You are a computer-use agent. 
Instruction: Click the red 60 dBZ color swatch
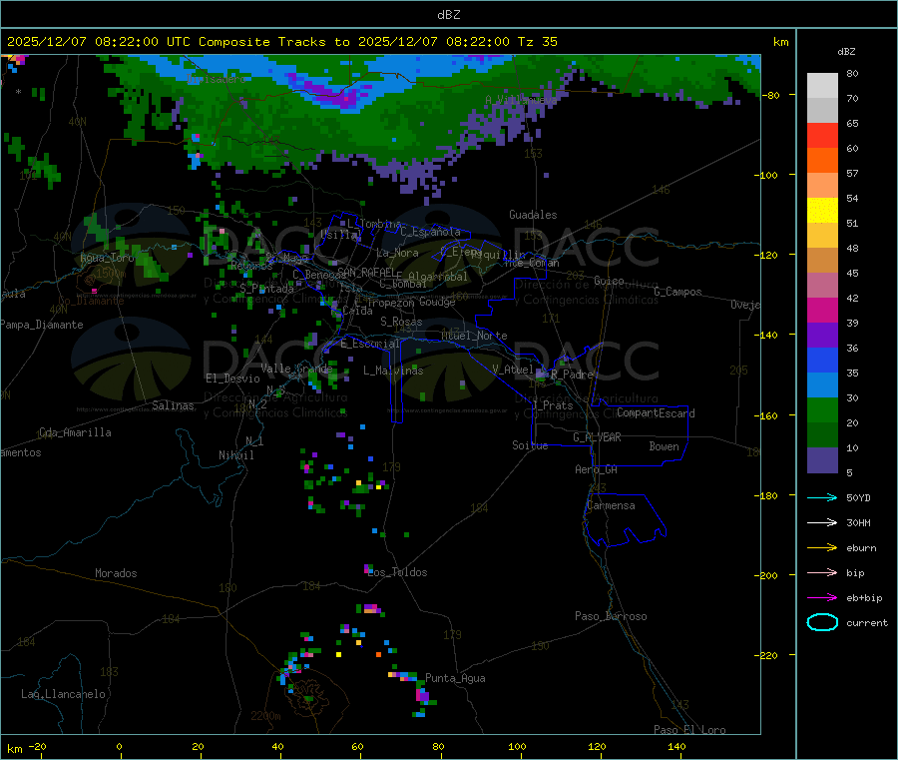(822, 135)
